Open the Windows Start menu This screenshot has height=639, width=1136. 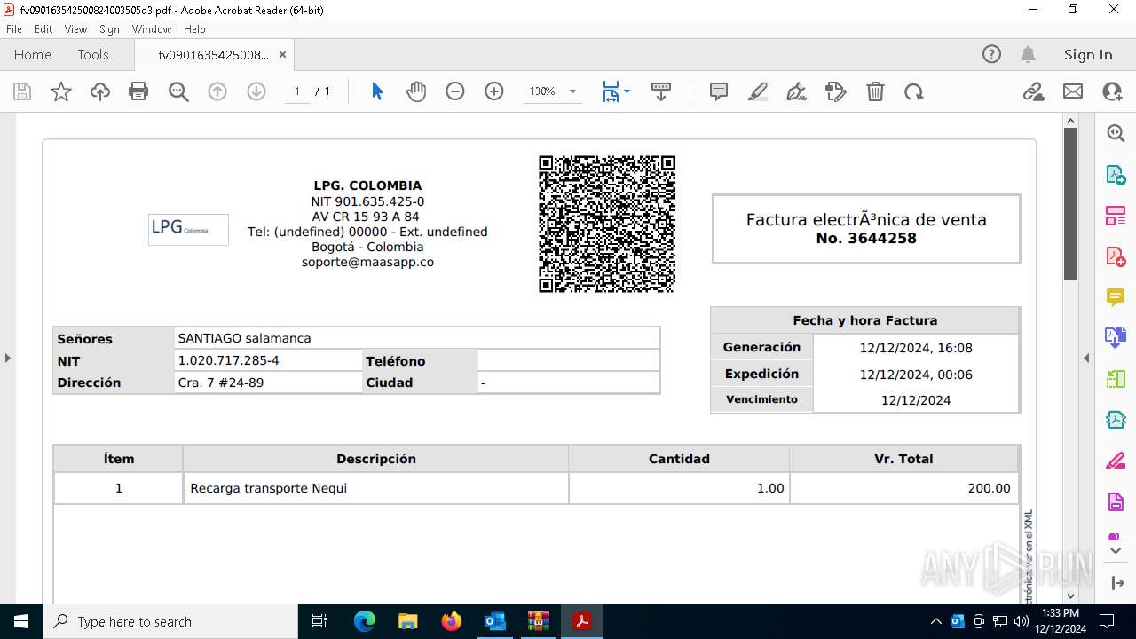point(20,621)
